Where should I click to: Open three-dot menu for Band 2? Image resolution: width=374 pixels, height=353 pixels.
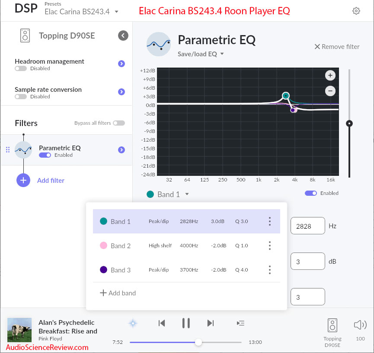tap(269, 246)
